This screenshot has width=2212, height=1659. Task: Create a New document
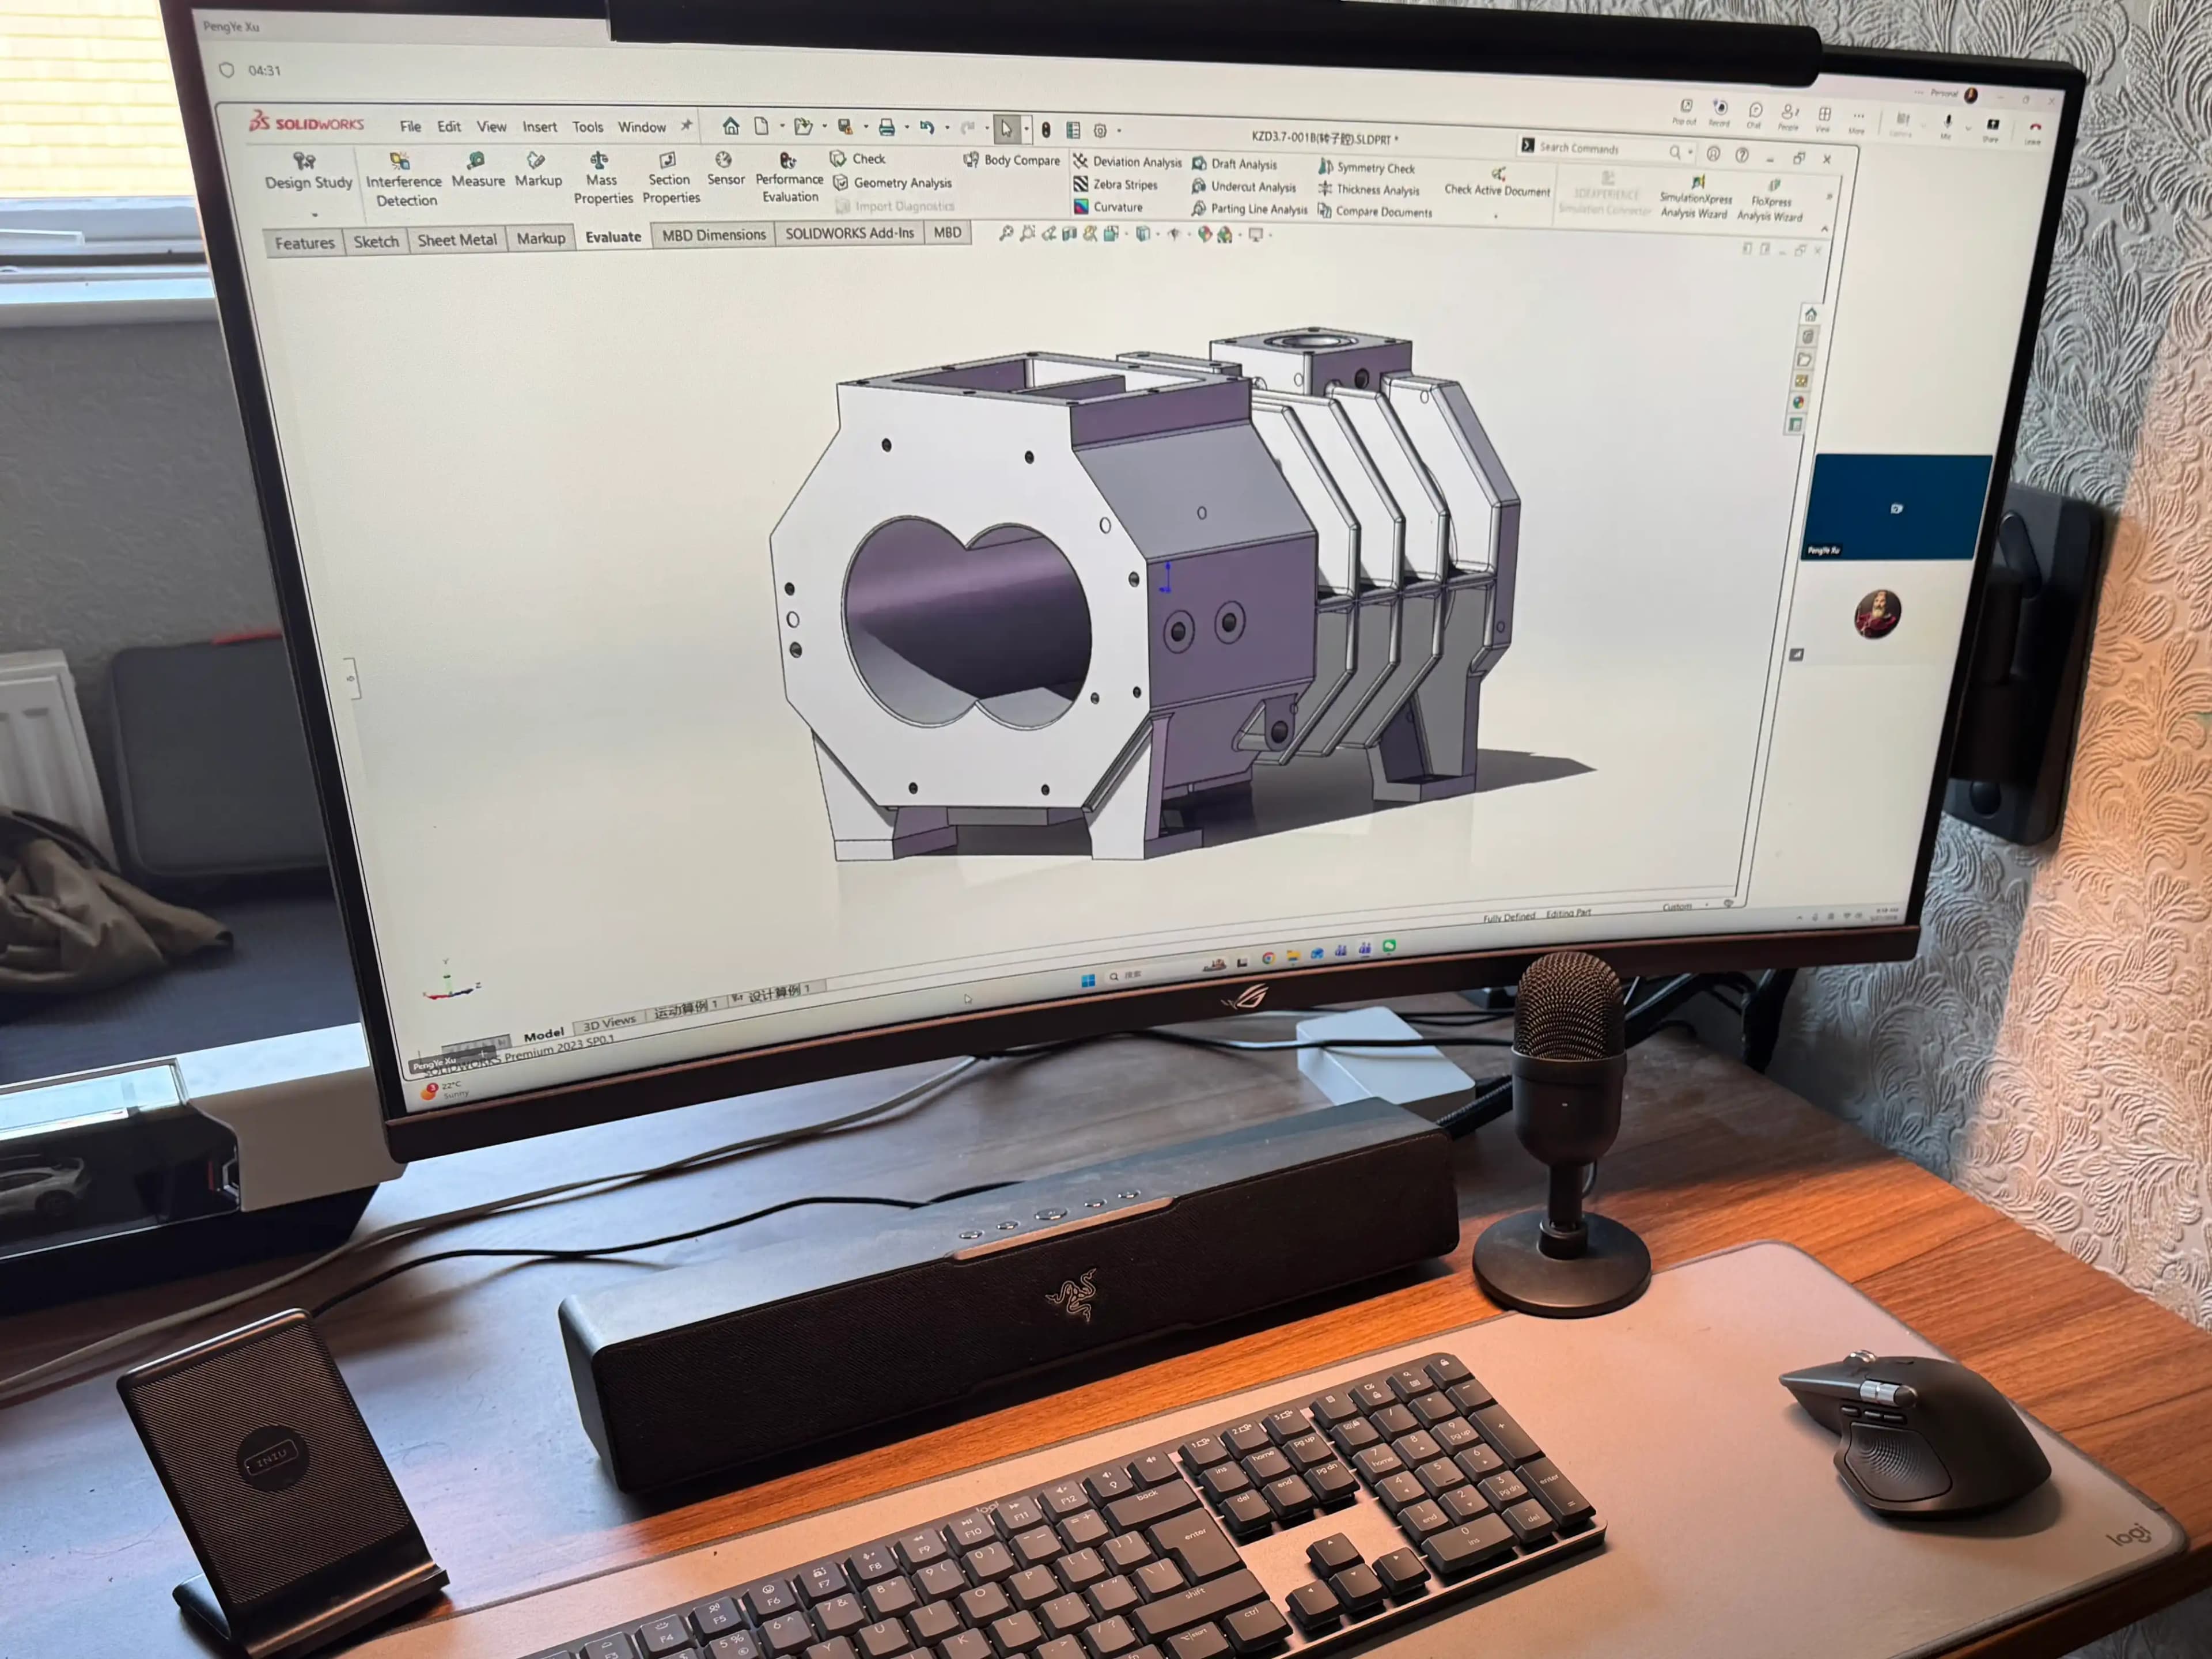761,127
